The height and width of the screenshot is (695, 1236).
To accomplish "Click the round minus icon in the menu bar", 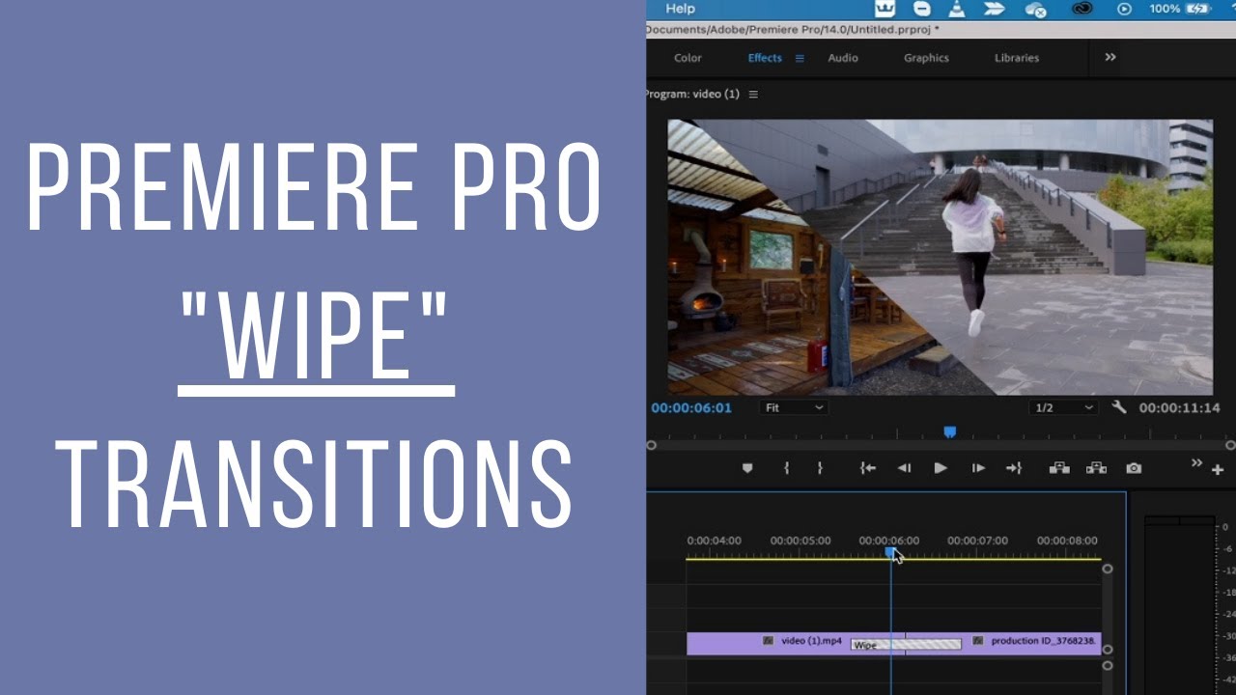I will click(922, 9).
